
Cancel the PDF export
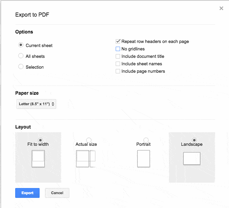[57, 193]
